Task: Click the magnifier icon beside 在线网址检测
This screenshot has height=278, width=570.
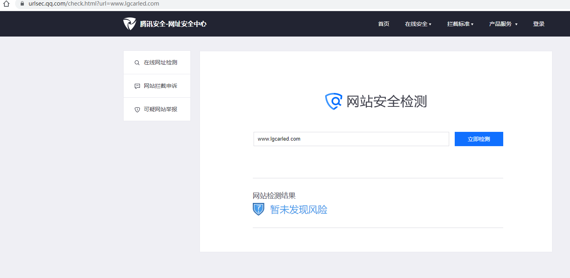Action: (x=137, y=62)
